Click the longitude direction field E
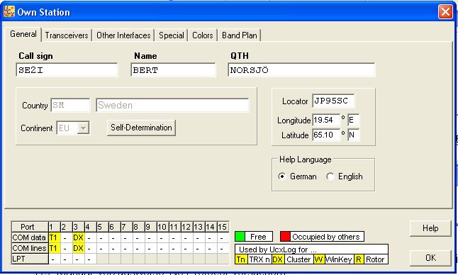458x275 pixels. point(354,120)
